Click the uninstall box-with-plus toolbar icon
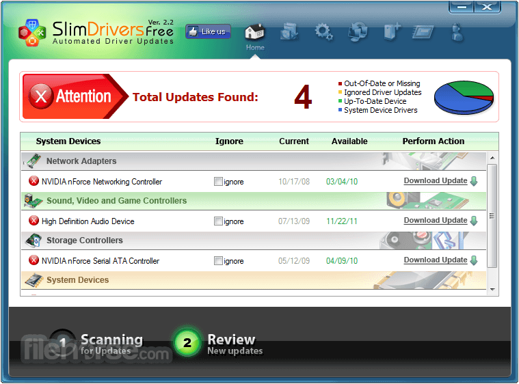 [x=392, y=32]
